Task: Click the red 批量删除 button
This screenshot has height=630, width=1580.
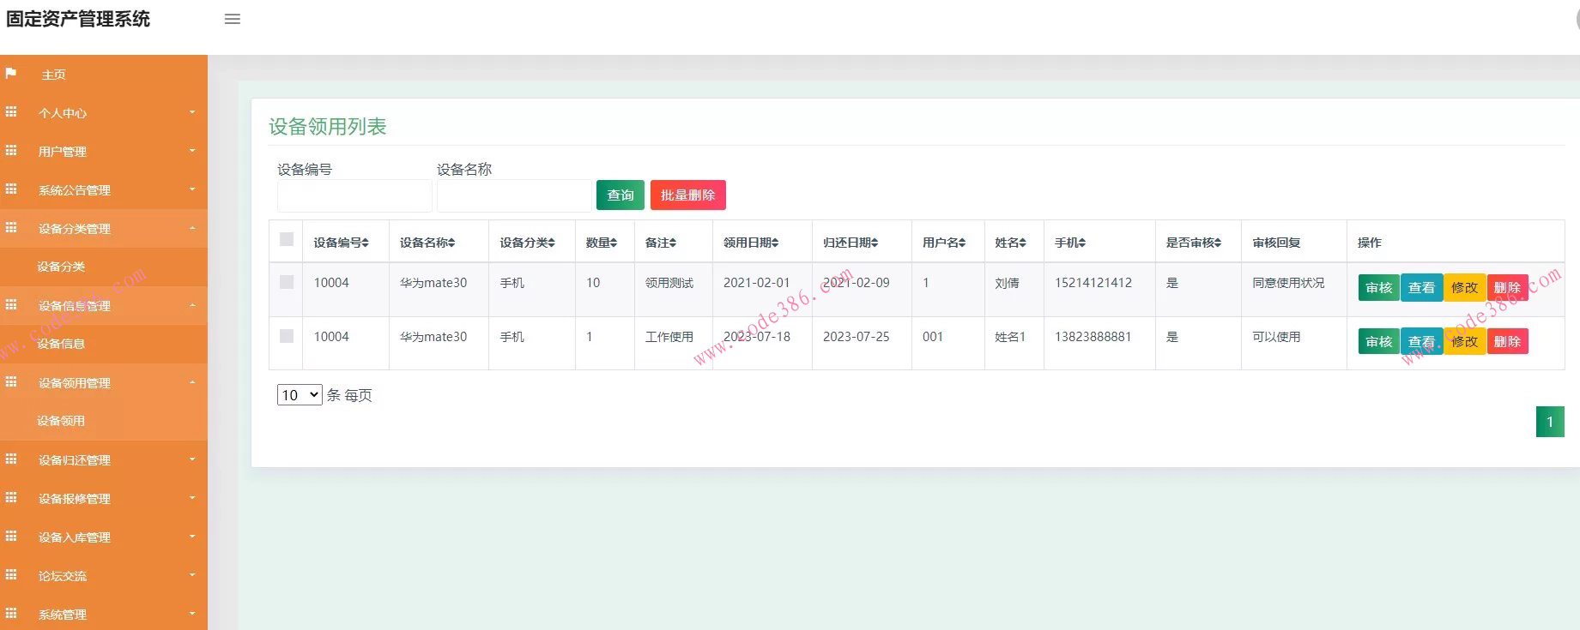Action: [x=687, y=195]
